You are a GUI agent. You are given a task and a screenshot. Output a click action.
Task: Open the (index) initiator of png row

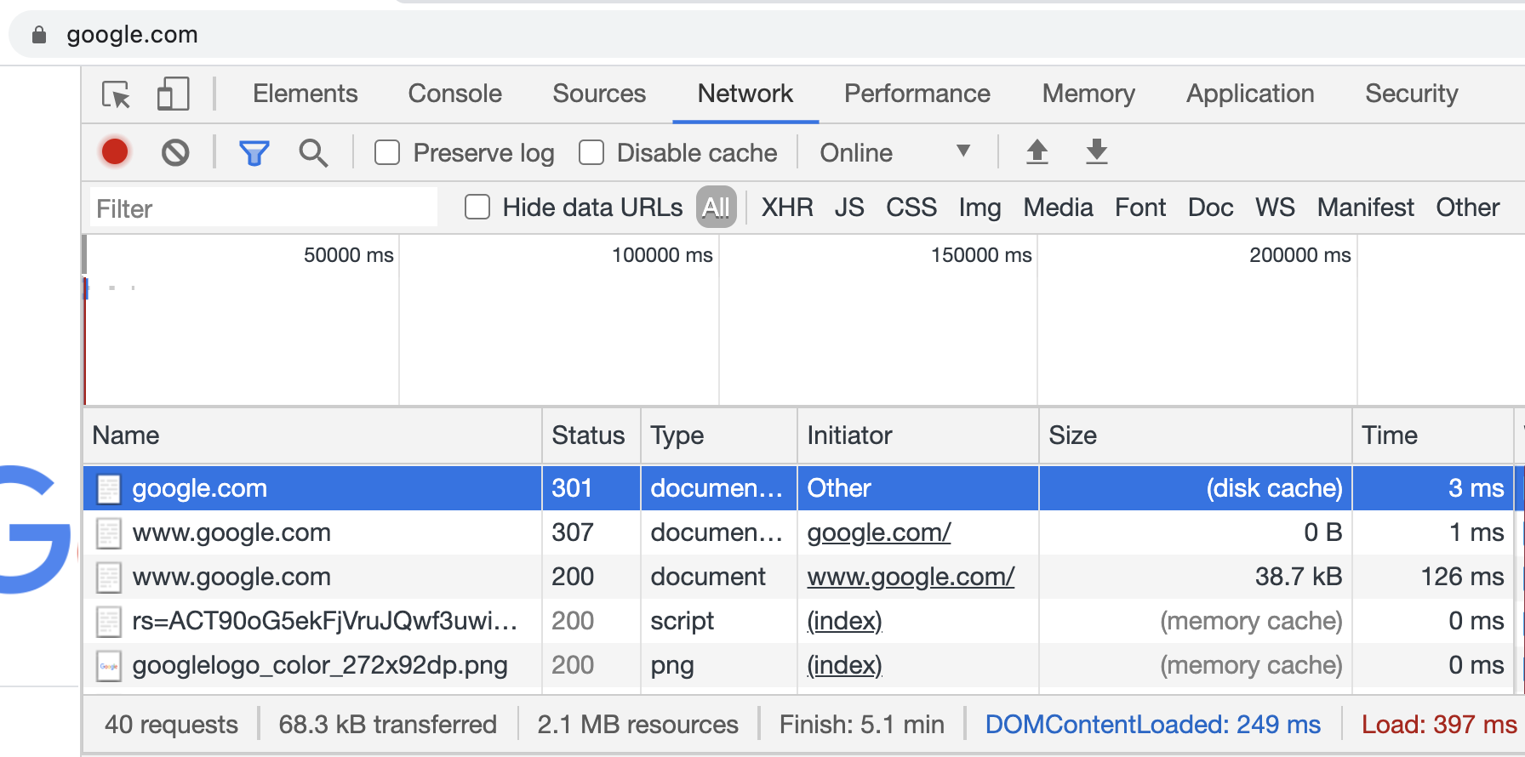[x=844, y=665]
